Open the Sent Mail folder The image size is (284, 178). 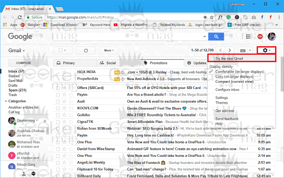(x=15, y=81)
